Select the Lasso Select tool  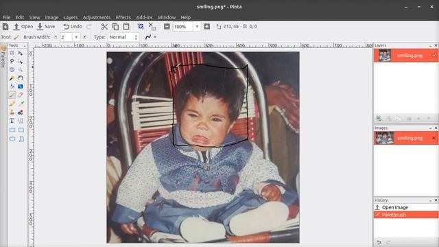(x=12, y=61)
